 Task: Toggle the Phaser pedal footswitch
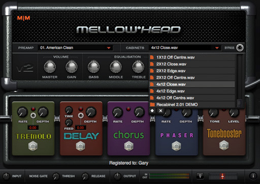click(x=176, y=146)
